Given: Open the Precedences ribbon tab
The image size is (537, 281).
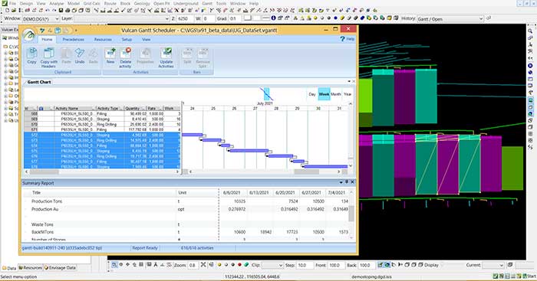Looking at the screenshot, I should click(74, 40).
